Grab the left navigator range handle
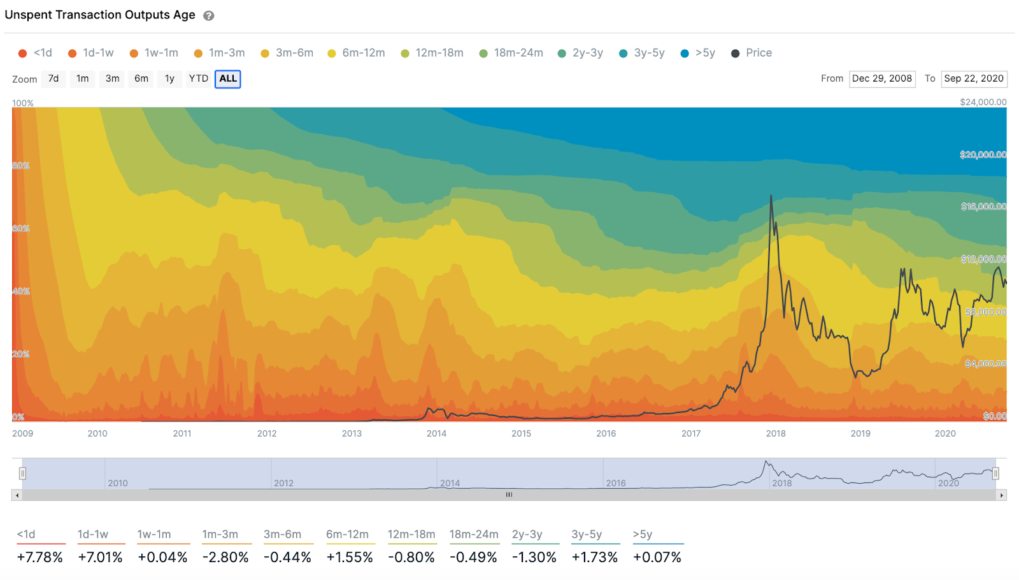Screen dimensions: 1019x580 22,474
